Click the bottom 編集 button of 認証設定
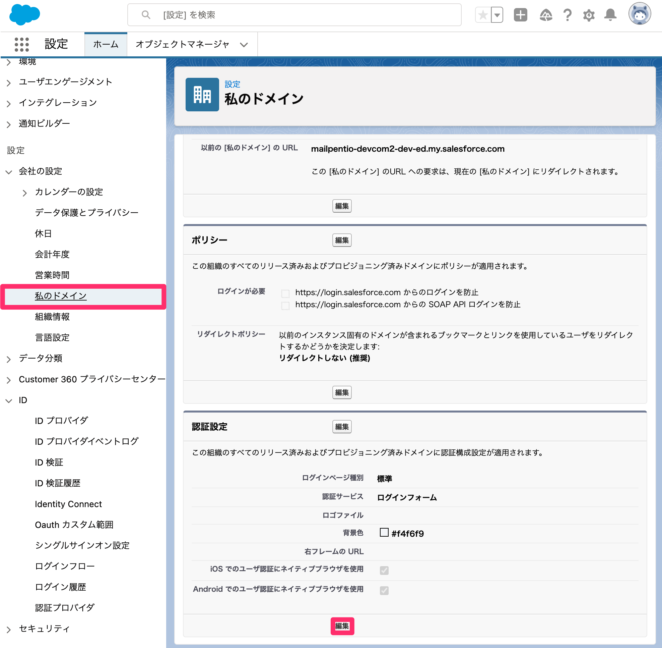The width and height of the screenshot is (662, 648). click(342, 626)
